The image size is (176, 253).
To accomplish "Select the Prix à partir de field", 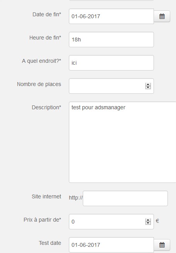I will tap(107, 222).
